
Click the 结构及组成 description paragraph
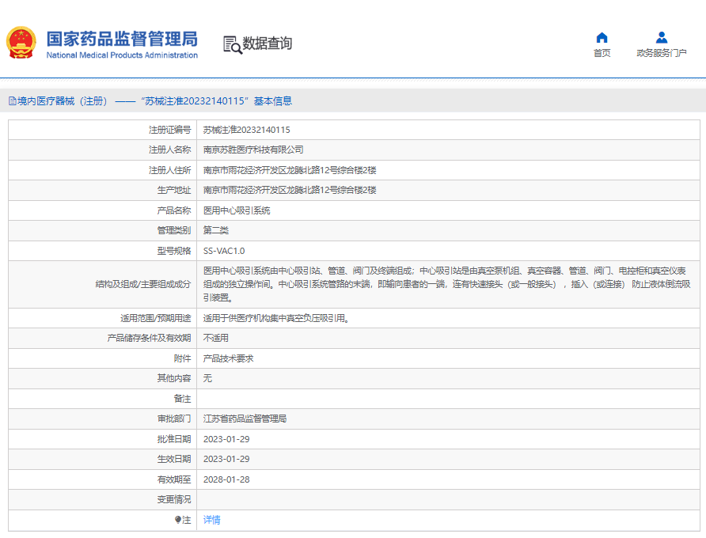click(446, 284)
